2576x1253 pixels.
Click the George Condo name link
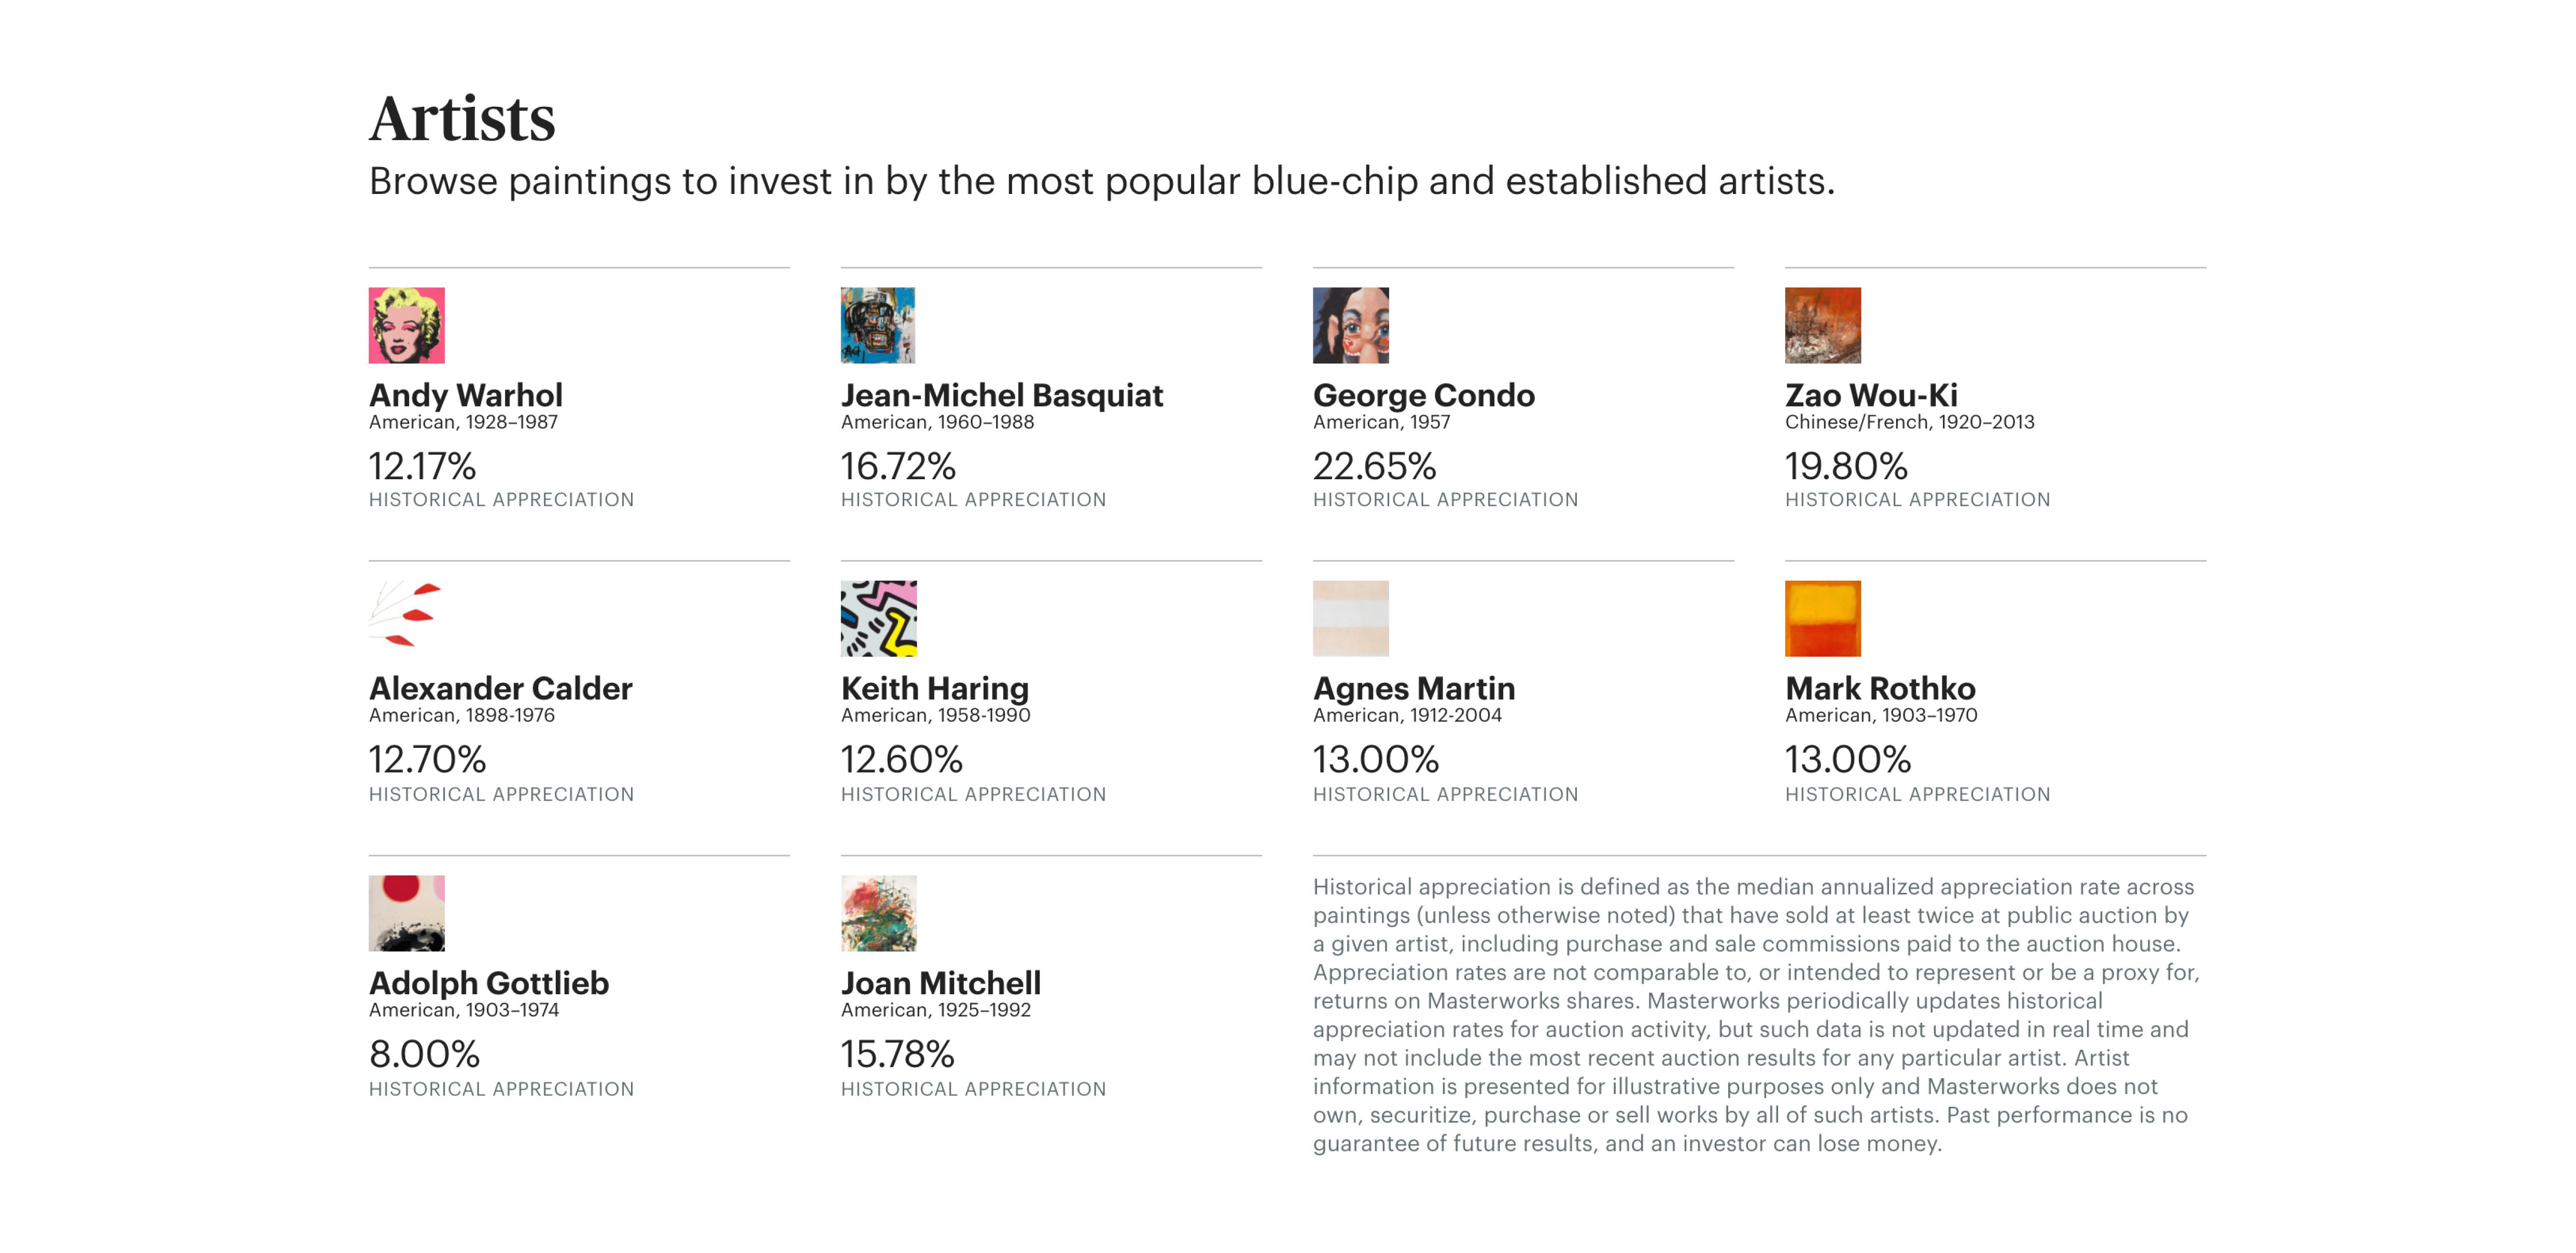coord(1423,395)
